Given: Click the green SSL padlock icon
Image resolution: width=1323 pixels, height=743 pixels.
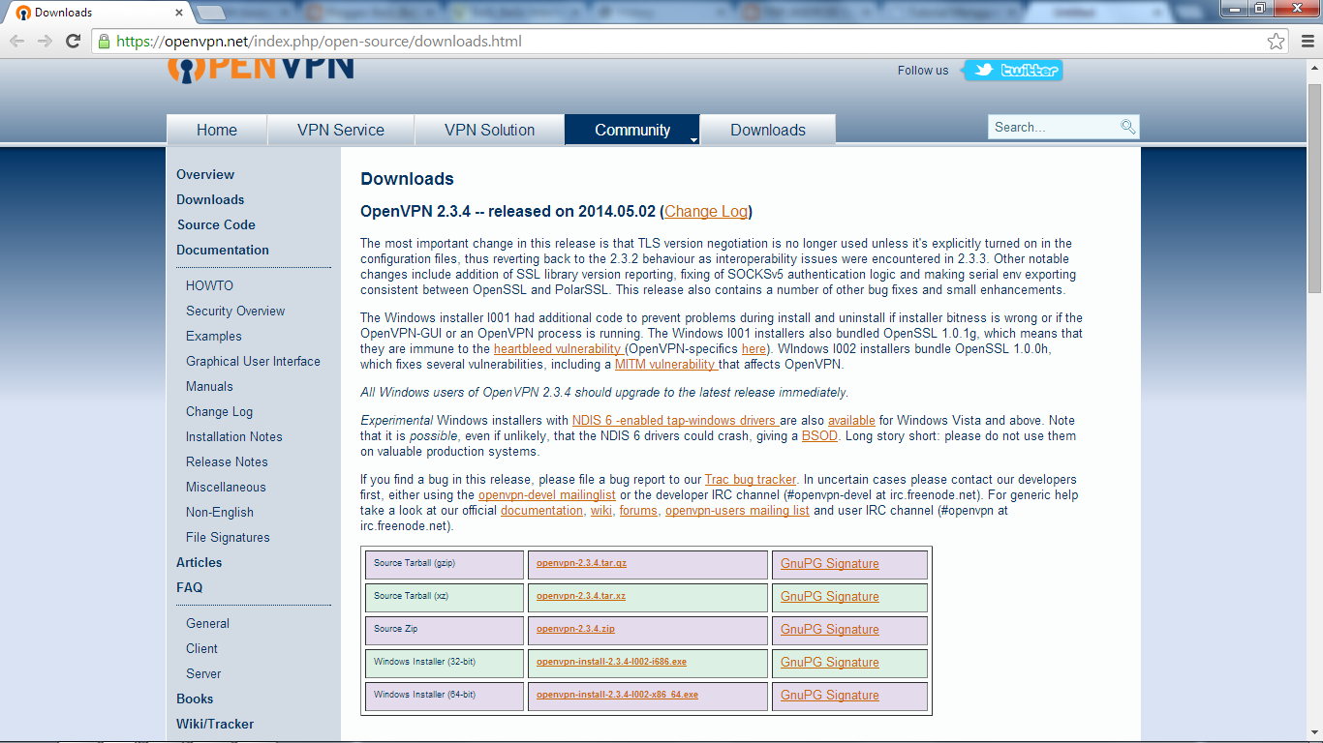Looking at the screenshot, I should pyautogui.click(x=104, y=42).
